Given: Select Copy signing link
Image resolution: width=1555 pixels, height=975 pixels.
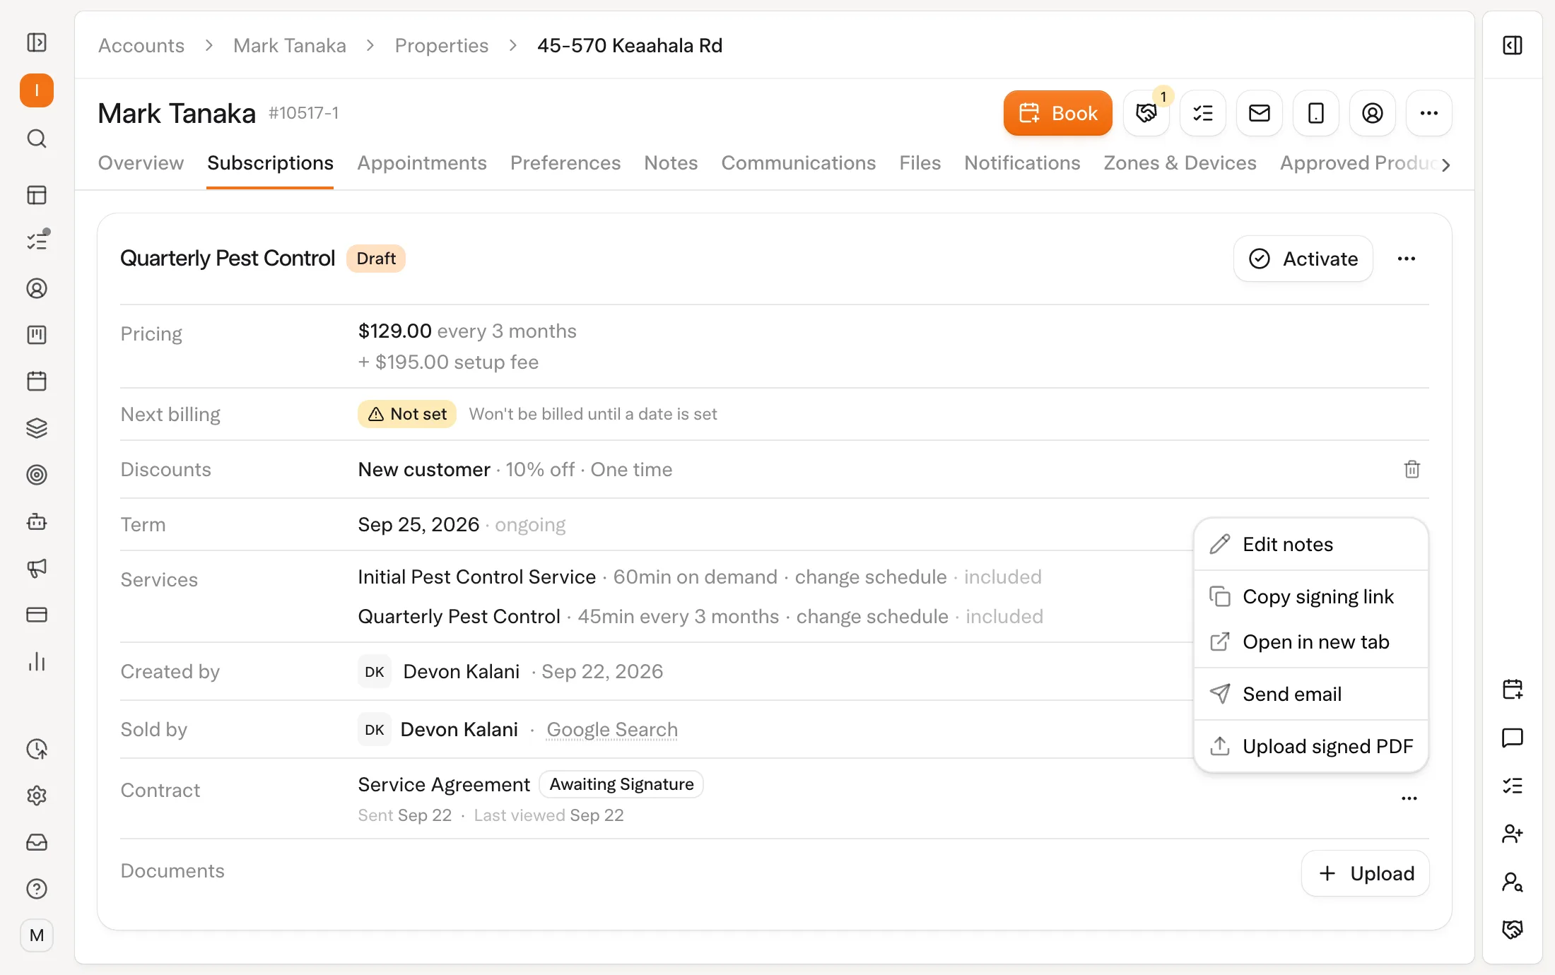Looking at the screenshot, I should coord(1311,597).
